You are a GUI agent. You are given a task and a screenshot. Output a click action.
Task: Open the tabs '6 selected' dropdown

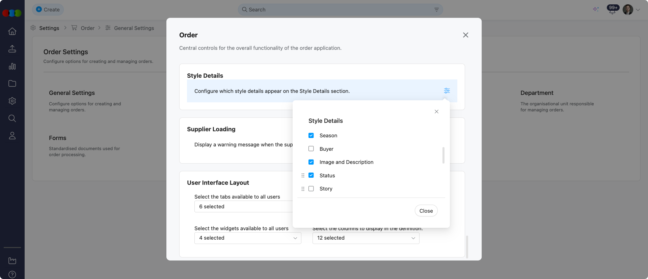point(243,207)
